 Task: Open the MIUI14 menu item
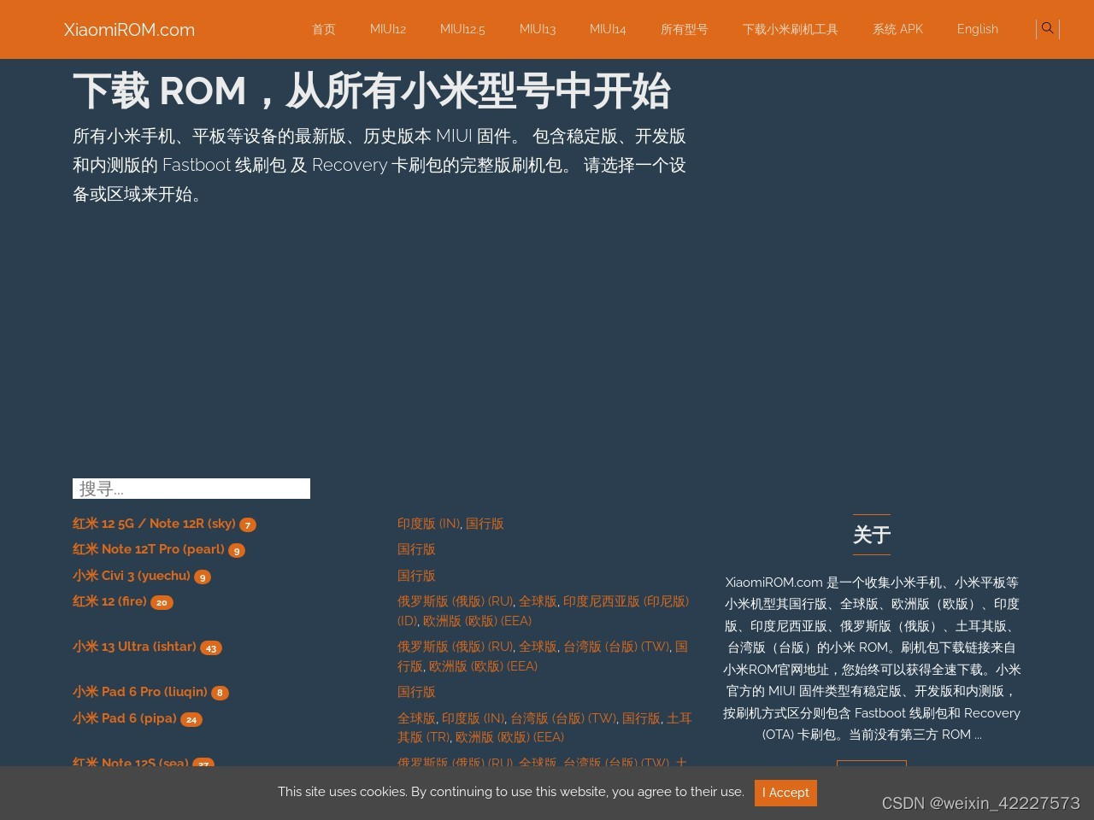[608, 29]
